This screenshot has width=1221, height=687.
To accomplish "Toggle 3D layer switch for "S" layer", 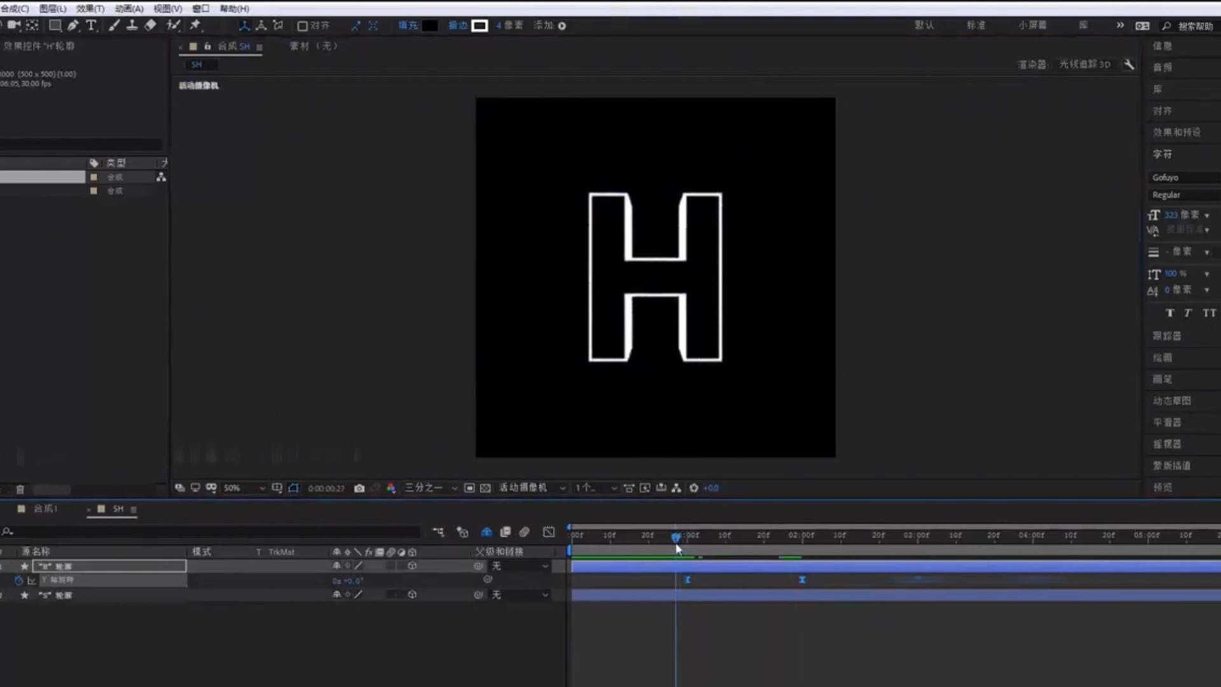I will [x=412, y=595].
